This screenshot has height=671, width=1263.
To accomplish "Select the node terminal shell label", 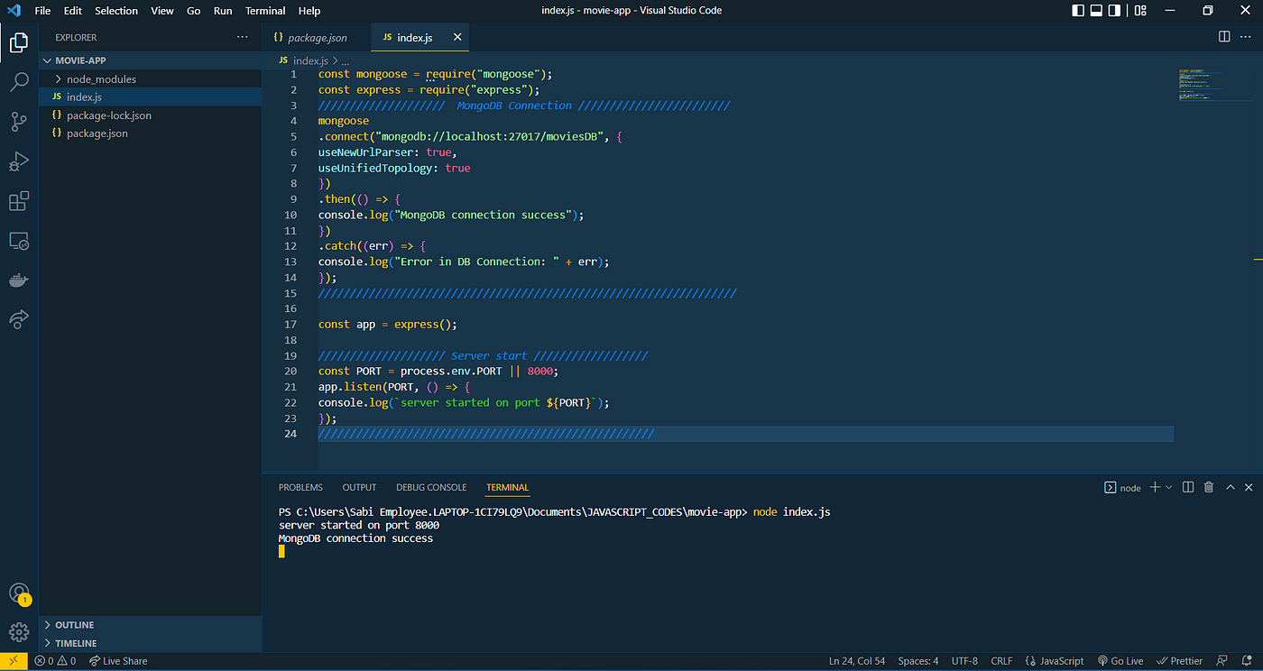I will (x=1122, y=488).
